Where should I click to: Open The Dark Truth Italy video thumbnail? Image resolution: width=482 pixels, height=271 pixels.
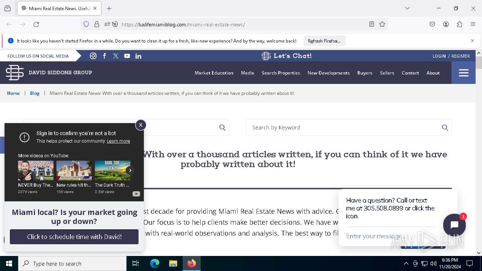pyautogui.click(x=112, y=171)
